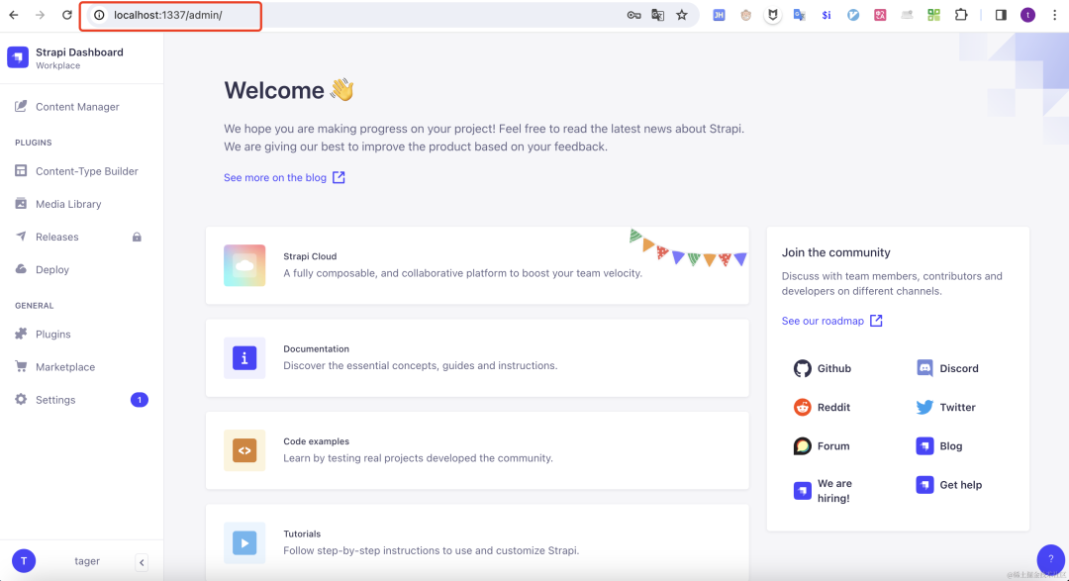The width and height of the screenshot is (1069, 581).
Task: Go forward using the browser forward arrow
Action: coord(41,14)
